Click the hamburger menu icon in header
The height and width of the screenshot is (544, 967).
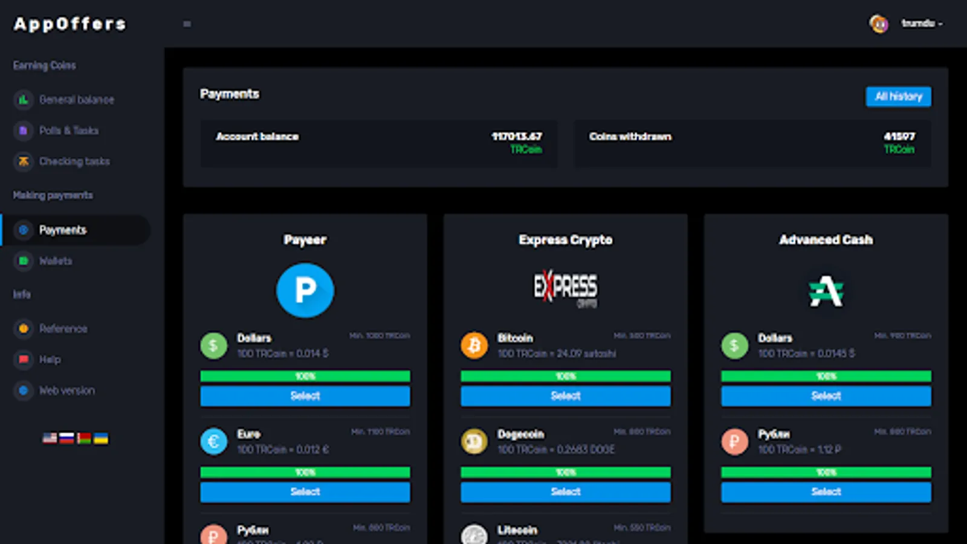pyautogui.click(x=187, y=24)
